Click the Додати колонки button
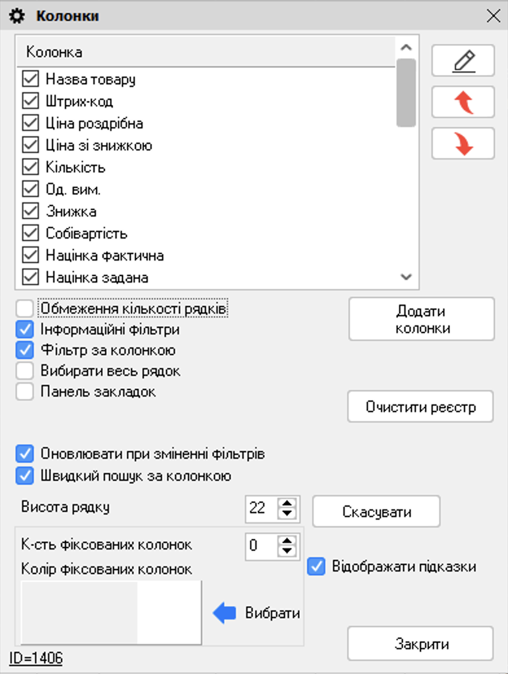 click(421, 318)
